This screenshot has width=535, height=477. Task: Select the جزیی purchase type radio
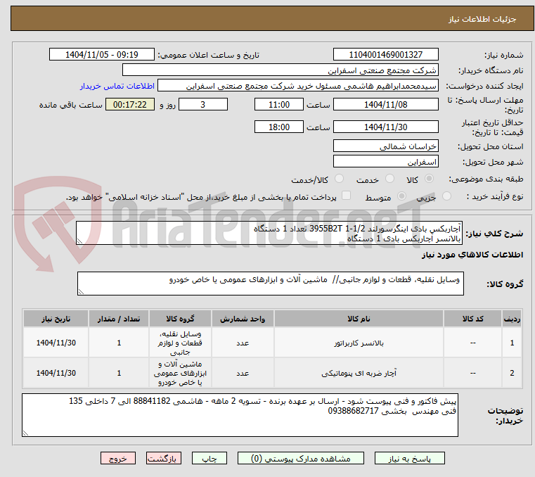point(446,196)
